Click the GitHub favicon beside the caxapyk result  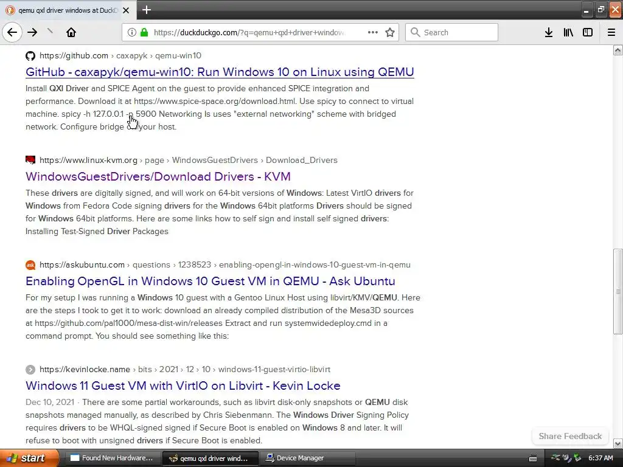30,55
